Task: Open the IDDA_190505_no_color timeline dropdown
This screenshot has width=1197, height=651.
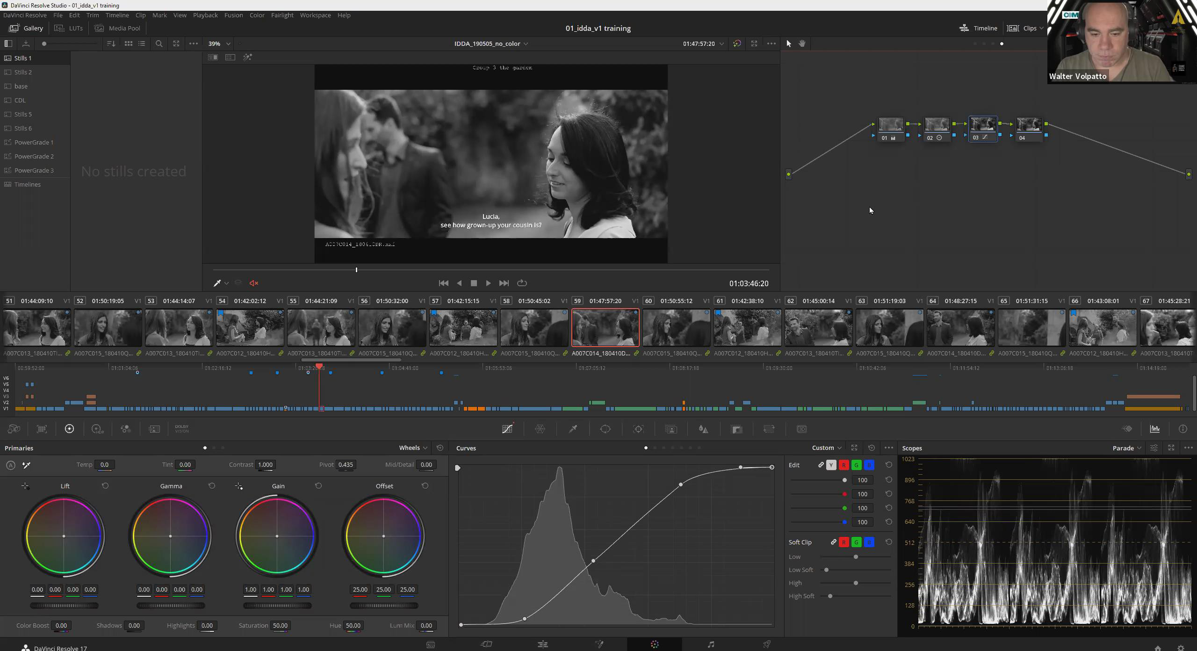Action: pyautogui.click(x=491, y=43)
